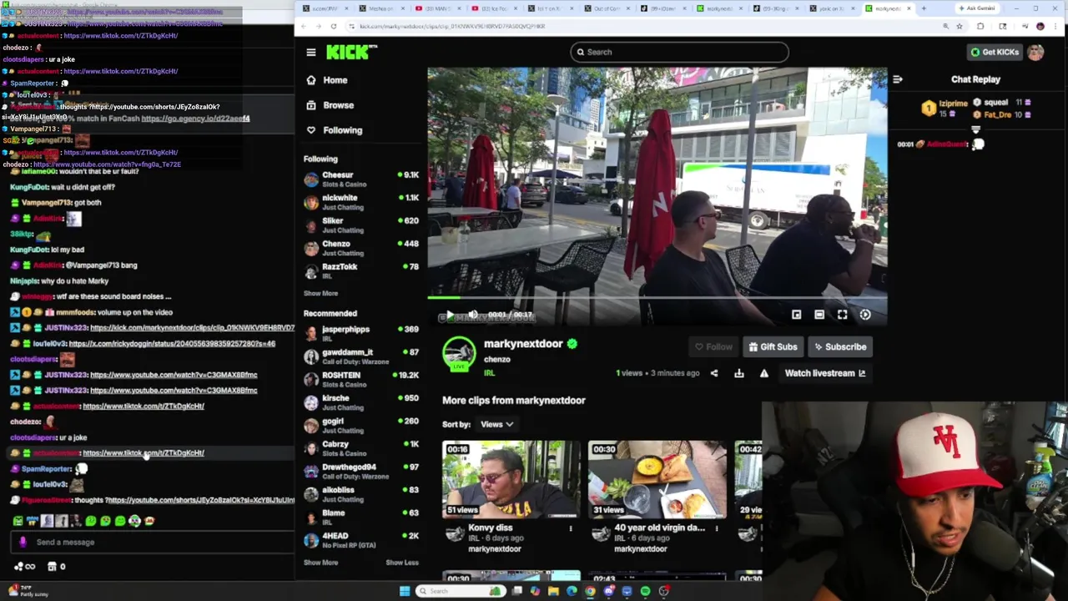Open the shop icon below chat input
The image size is (1068, 601).
coord(52,567)
